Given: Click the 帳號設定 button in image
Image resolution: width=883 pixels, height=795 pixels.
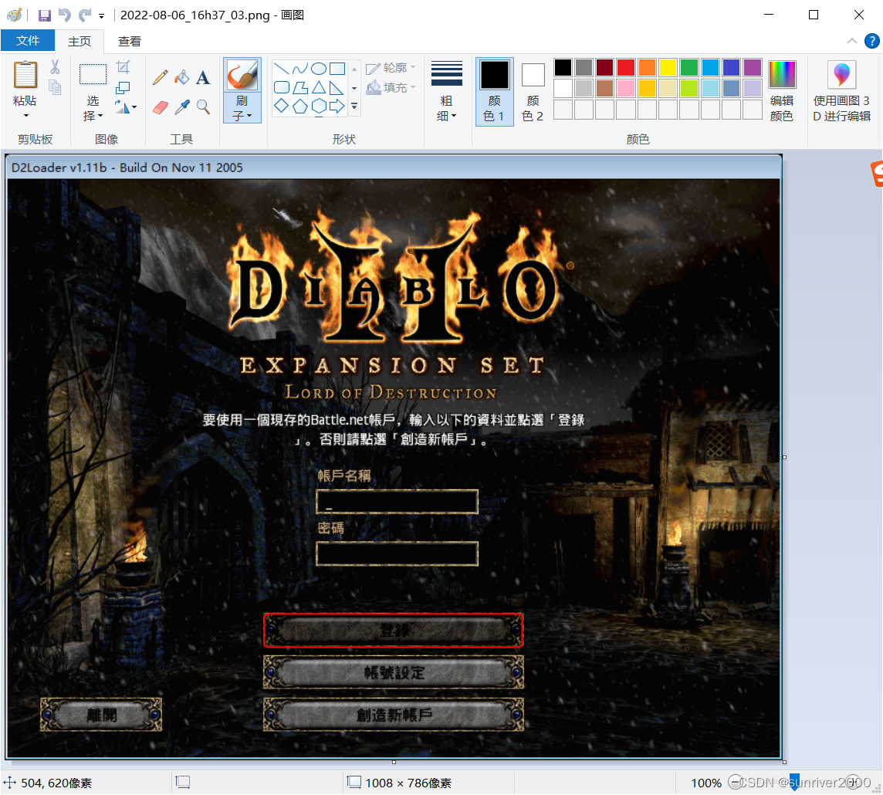Looking at the screenshot, I should pos(394,672).
